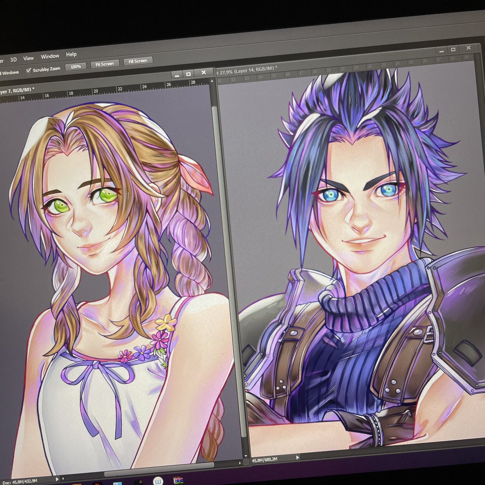The height and width of the screenshot is (485, 485).
Task: Open the 3D menu
Action: [13, 59]
